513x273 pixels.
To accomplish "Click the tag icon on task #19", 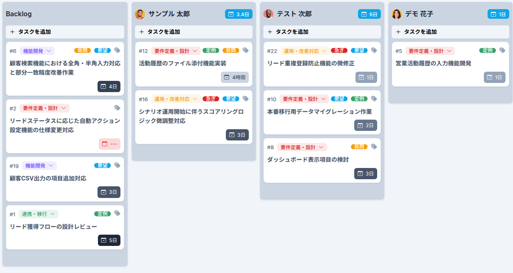I will [118, 165].
